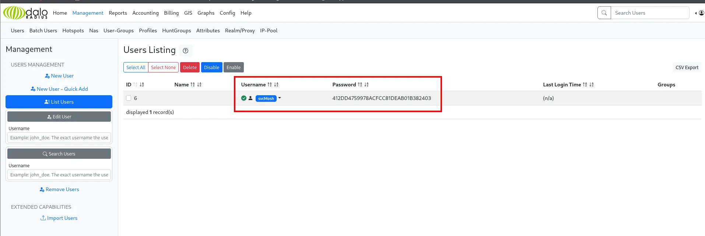
Task: Sort Name column ascending
Action: pos(193,85)
